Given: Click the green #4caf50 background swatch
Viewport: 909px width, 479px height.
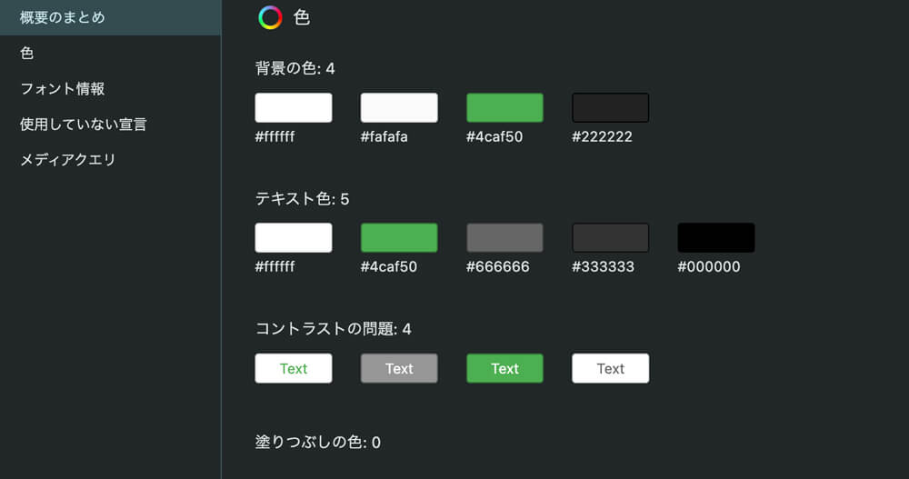Looking at the screenshot, I should pos(504,107).
